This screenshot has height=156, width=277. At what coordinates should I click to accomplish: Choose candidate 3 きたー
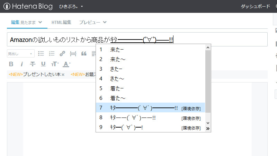click(150, 69)
